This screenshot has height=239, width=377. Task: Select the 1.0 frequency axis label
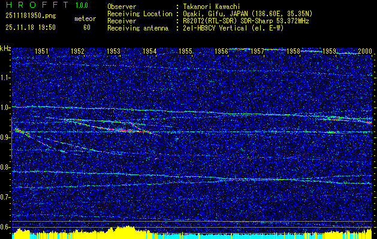[5, 107]
